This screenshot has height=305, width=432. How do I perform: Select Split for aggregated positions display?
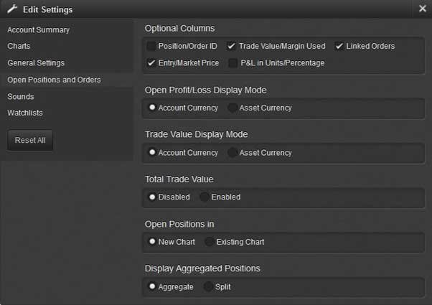208,287
